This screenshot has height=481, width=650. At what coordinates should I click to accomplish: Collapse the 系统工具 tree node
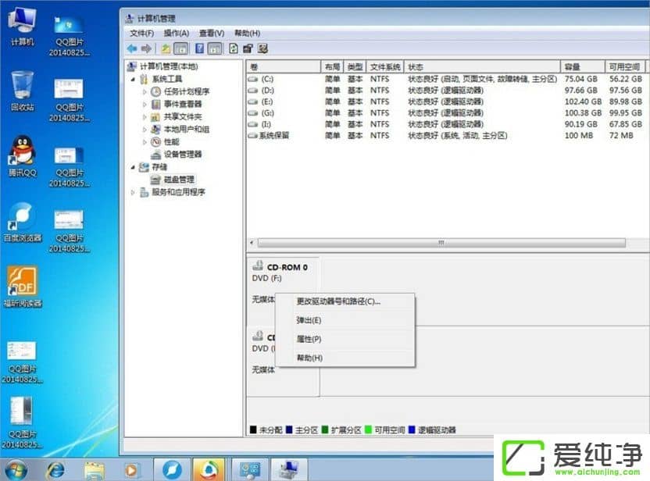133,79
